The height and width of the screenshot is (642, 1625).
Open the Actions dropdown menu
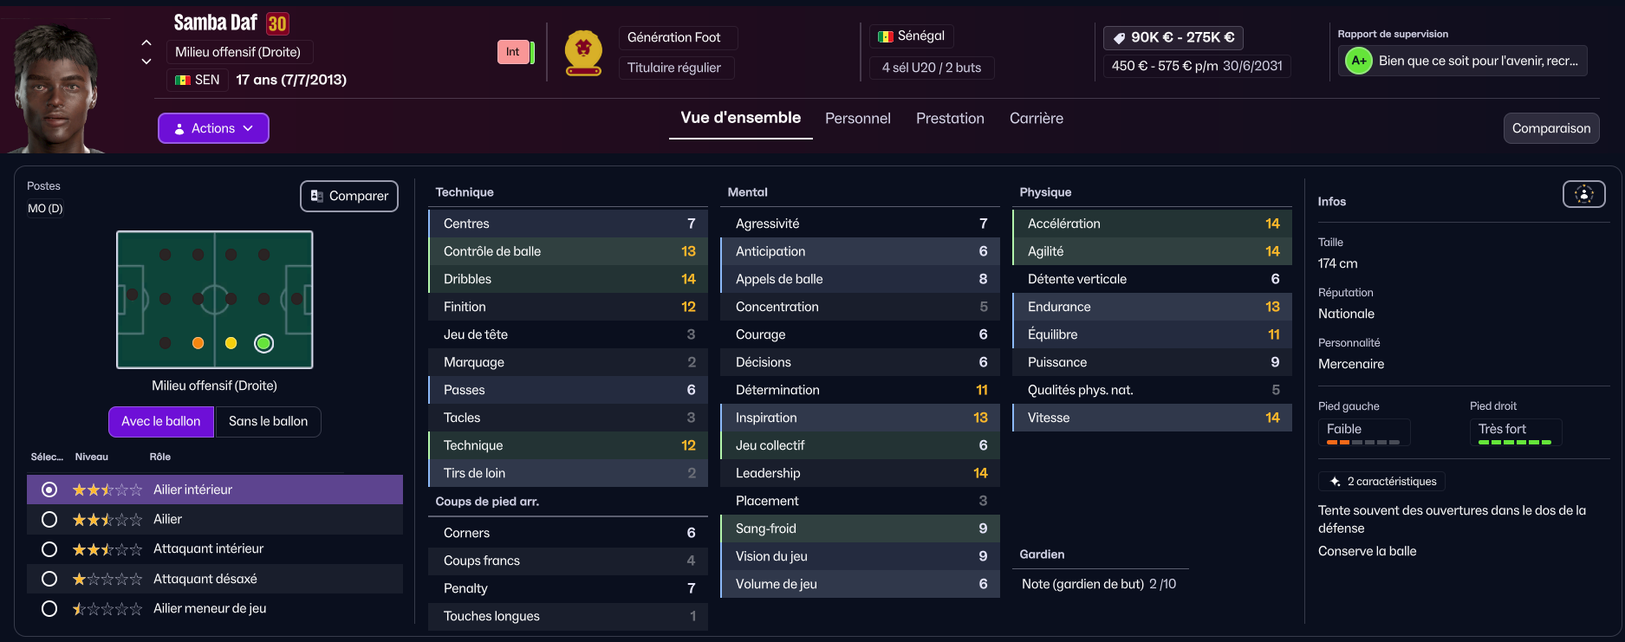tap(213, 128)
